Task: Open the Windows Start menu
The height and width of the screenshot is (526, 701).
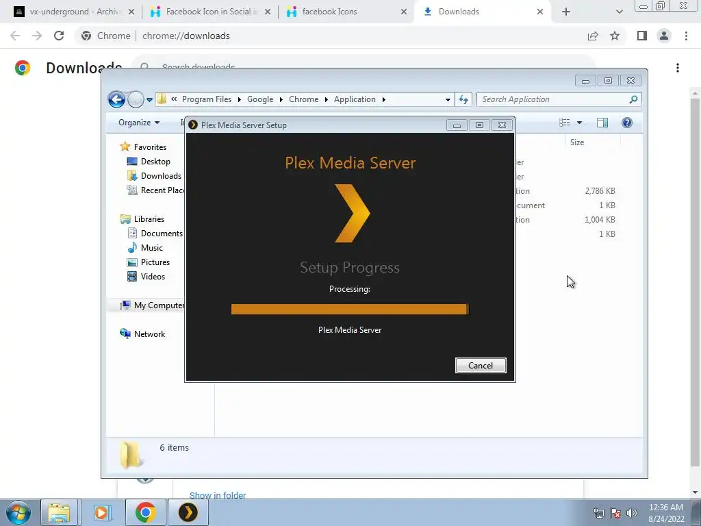Action: (18, 512)
